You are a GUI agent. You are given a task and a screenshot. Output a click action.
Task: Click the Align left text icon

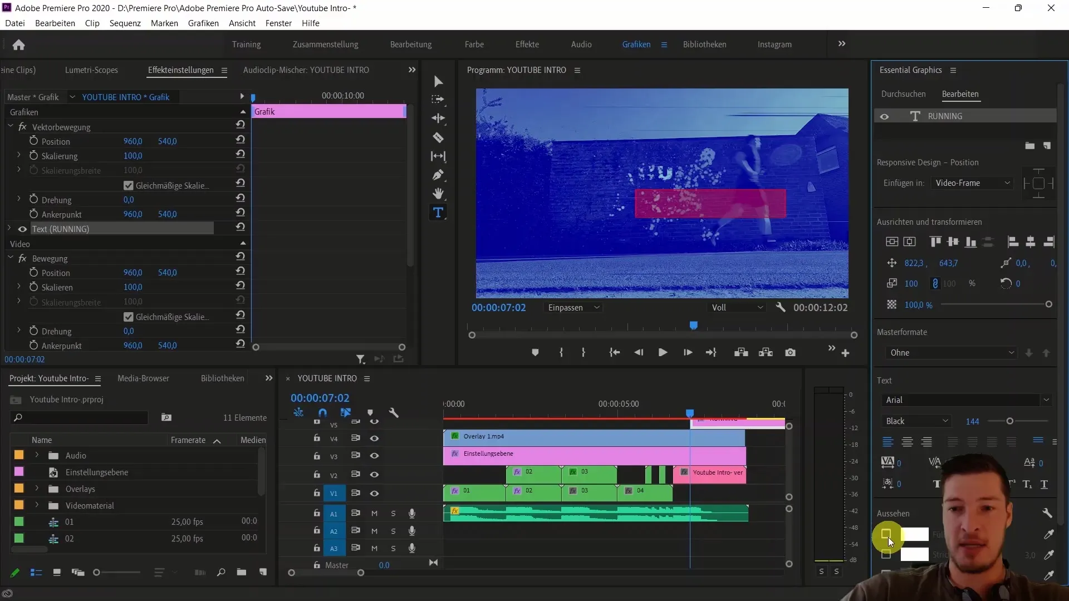tap(887, 441)
